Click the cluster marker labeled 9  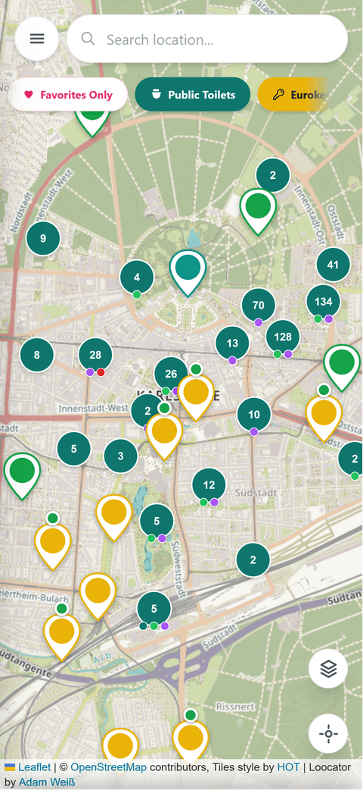coord(43,238)
